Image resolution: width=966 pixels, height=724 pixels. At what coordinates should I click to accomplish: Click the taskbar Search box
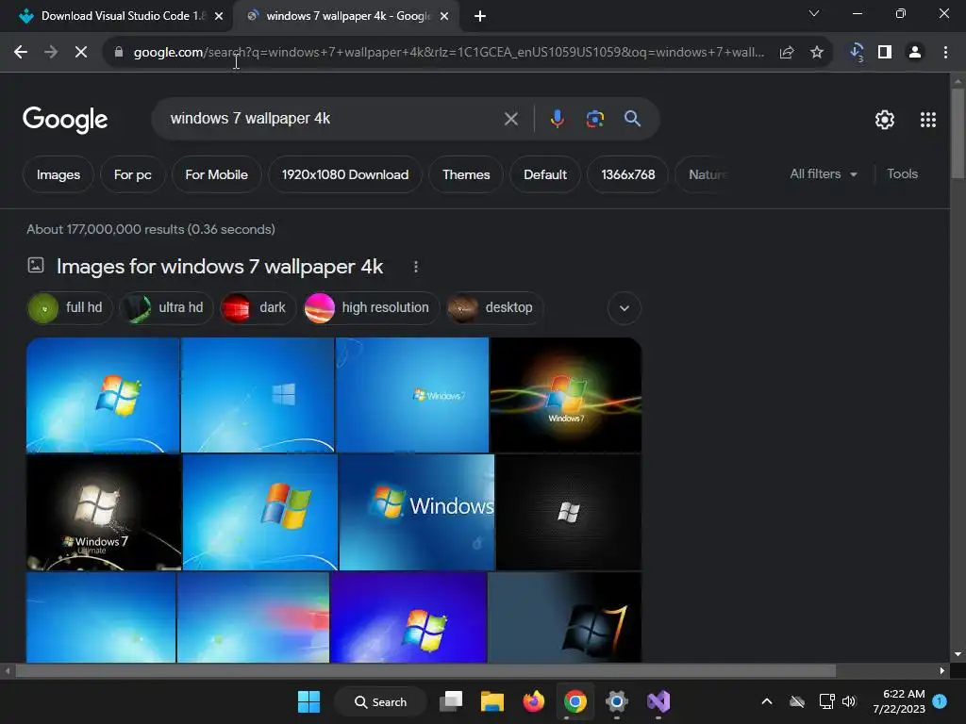(x=380, y=701)
